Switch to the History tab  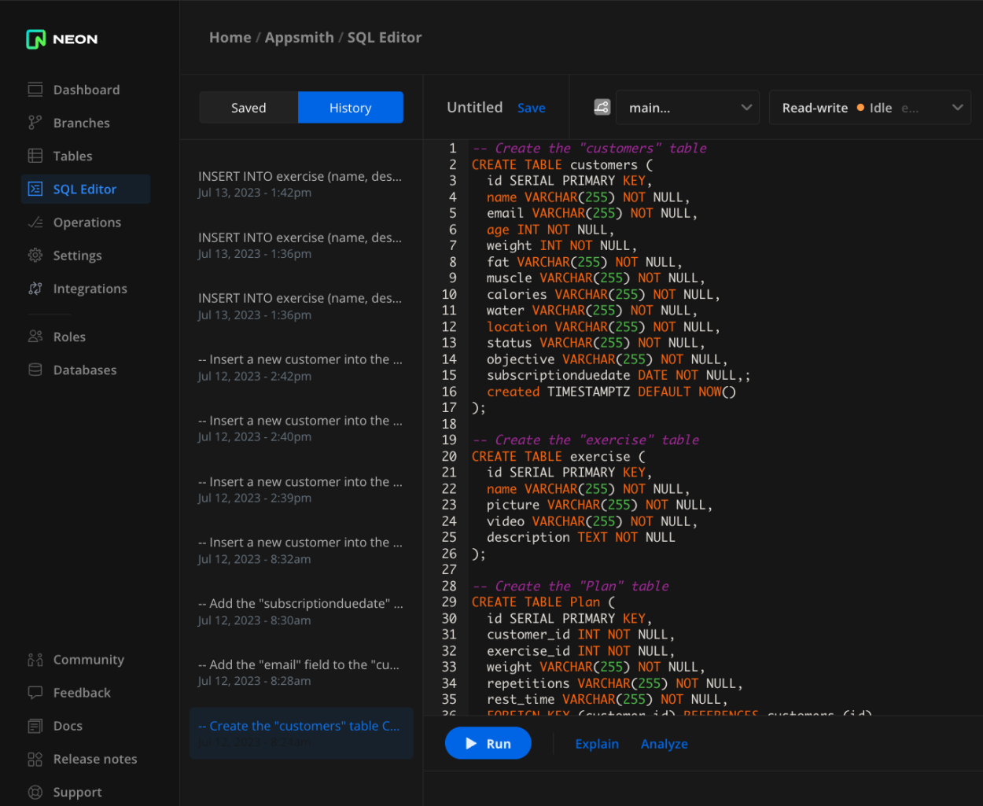click(350, 107)
